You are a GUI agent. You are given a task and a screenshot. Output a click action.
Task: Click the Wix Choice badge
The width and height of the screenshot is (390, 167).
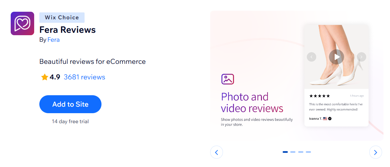[x=62, y=17]
